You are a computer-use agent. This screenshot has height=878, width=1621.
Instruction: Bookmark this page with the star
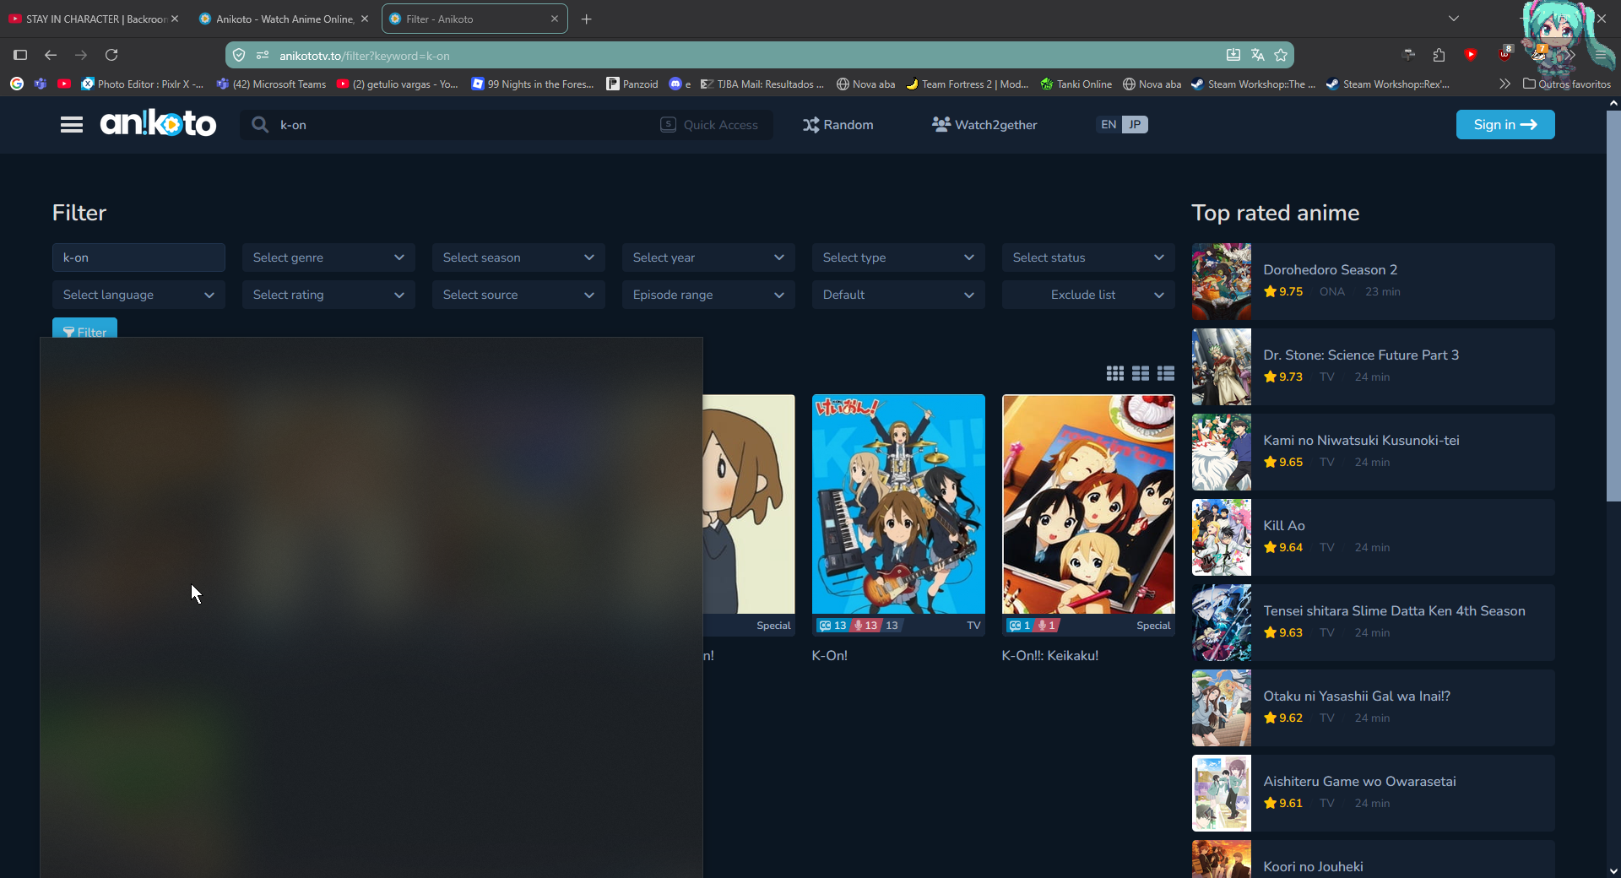point(1282,55)
